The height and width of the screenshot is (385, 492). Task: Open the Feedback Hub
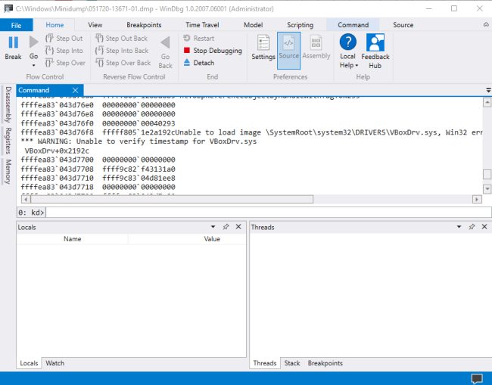tap(375, 51)
